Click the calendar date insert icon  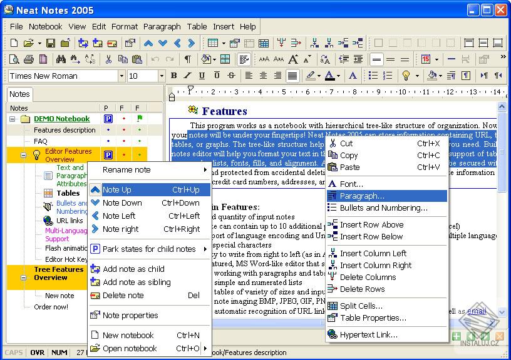[x=426, y=59]
